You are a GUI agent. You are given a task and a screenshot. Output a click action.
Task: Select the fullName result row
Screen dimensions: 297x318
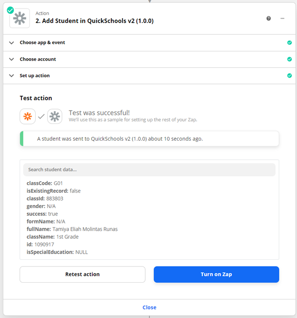click(x=72, y=229)
